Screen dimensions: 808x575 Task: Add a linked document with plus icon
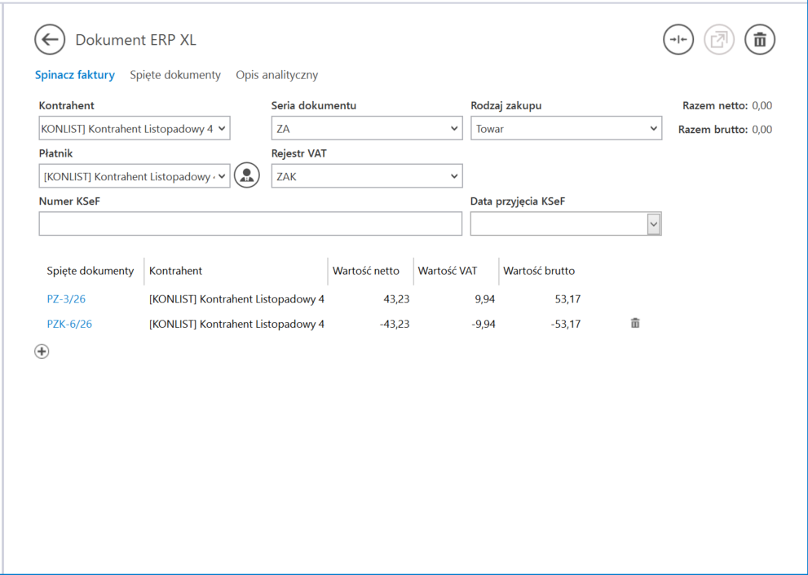[x=42, y=352]
